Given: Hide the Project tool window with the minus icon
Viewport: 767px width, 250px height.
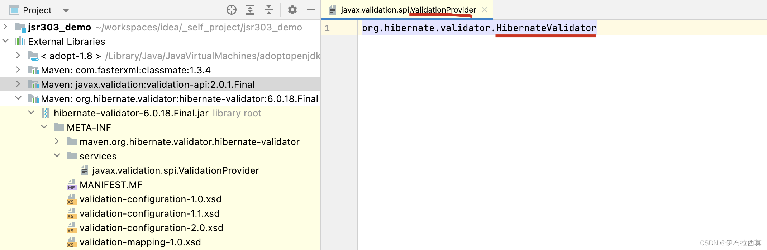Looking at the screenshot, I should 311,10.
